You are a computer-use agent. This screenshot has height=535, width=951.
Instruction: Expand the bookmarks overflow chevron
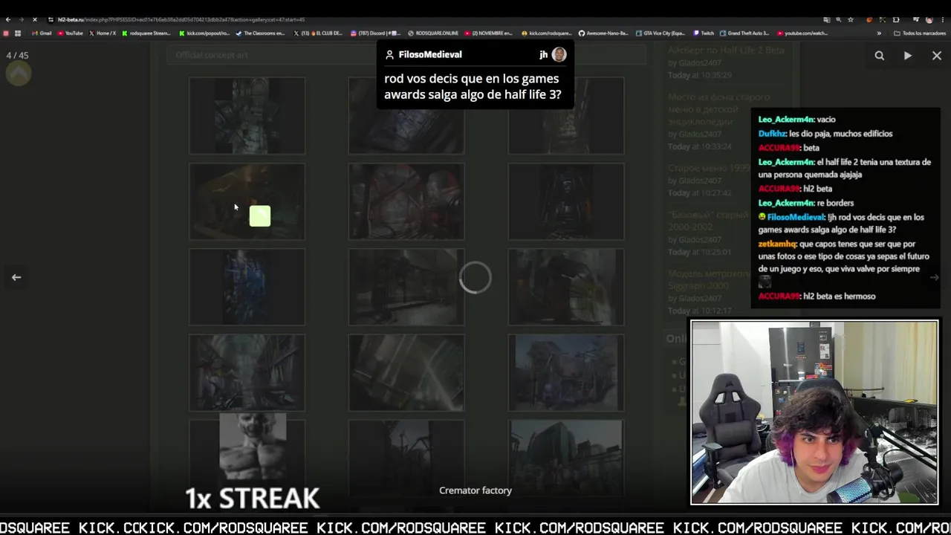(x=879, y=33)
